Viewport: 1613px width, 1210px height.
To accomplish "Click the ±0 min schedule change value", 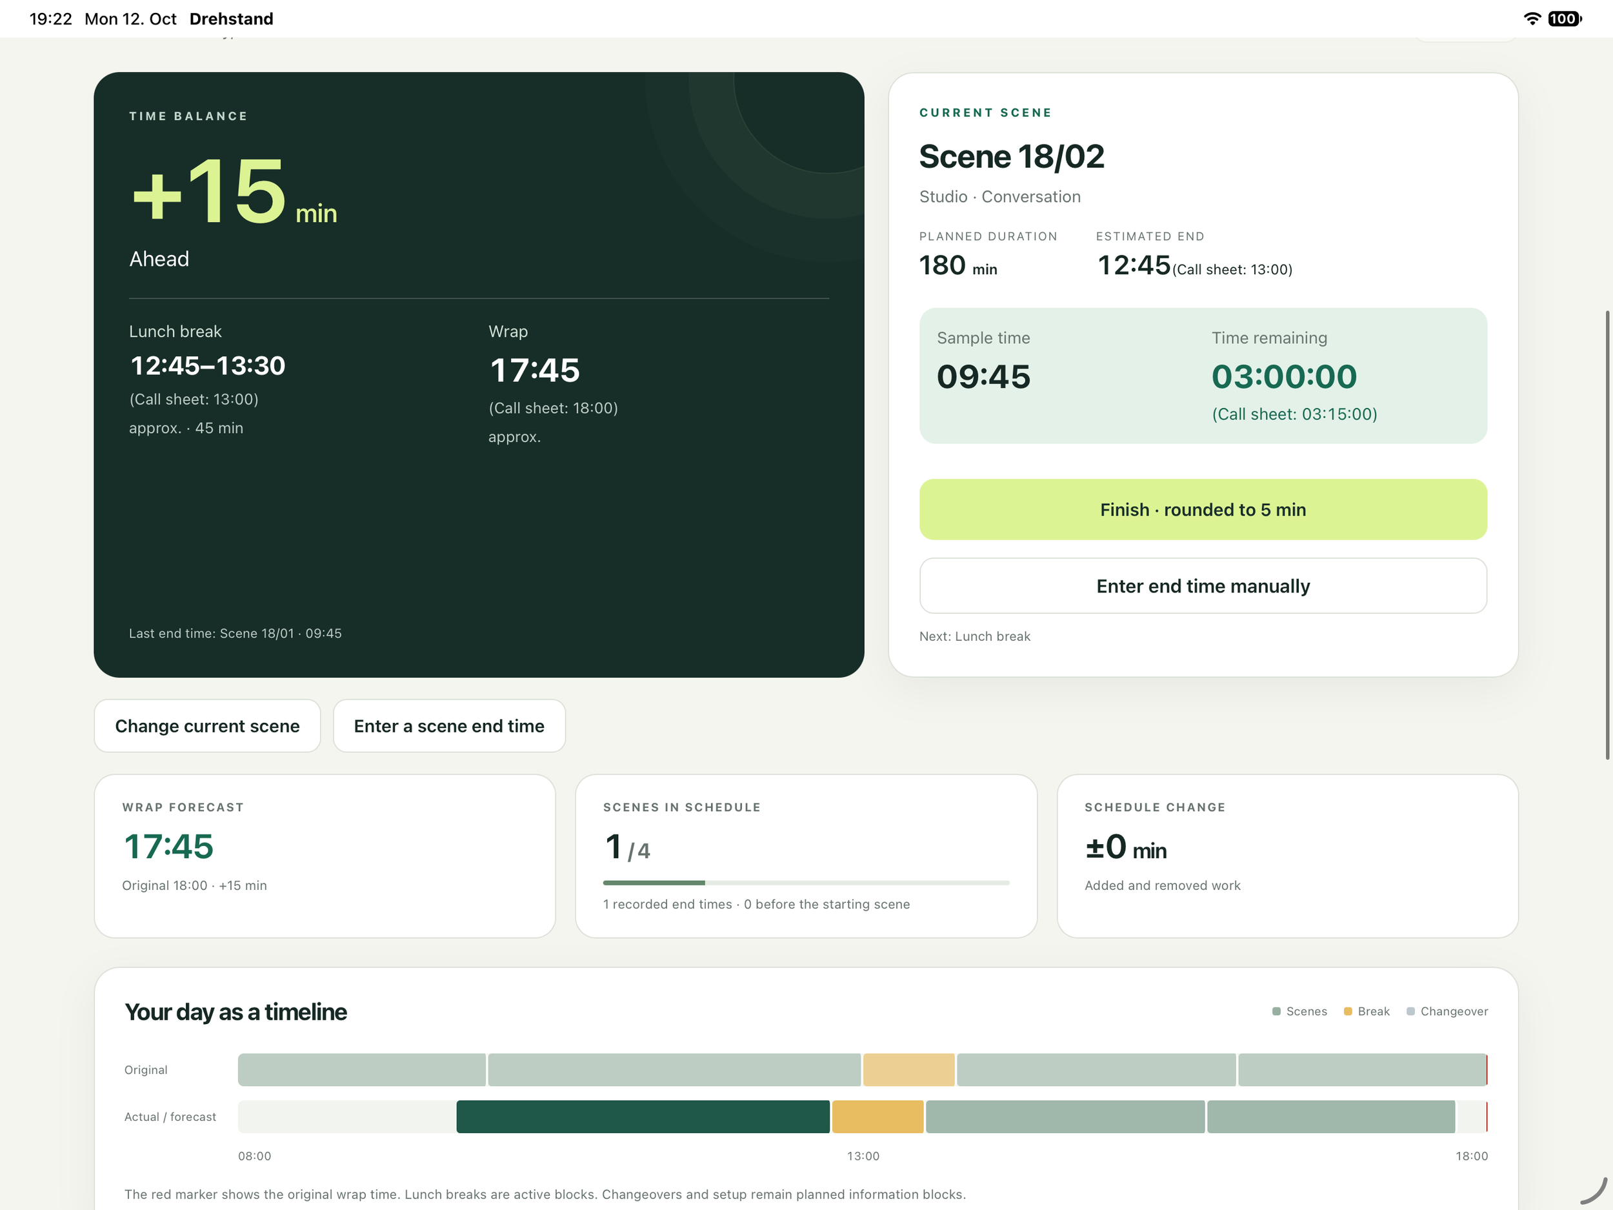I will pos(1125,847).
